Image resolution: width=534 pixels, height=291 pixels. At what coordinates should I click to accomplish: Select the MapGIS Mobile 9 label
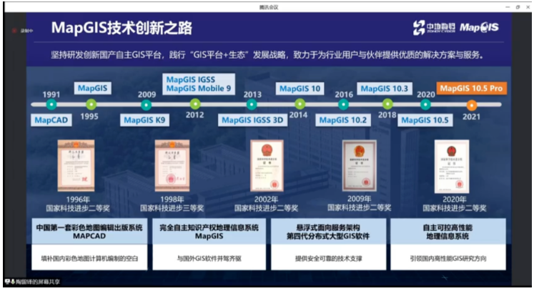point(199,88)
